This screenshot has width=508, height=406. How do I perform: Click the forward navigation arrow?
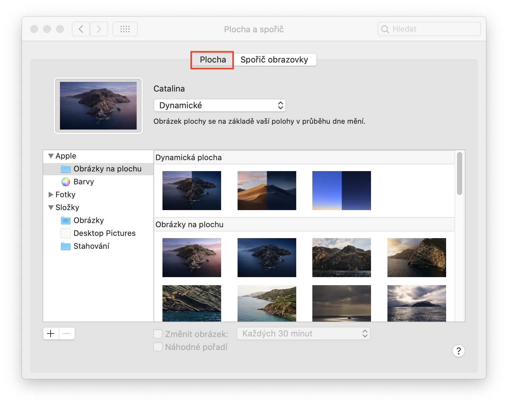(x=99, y=29)
